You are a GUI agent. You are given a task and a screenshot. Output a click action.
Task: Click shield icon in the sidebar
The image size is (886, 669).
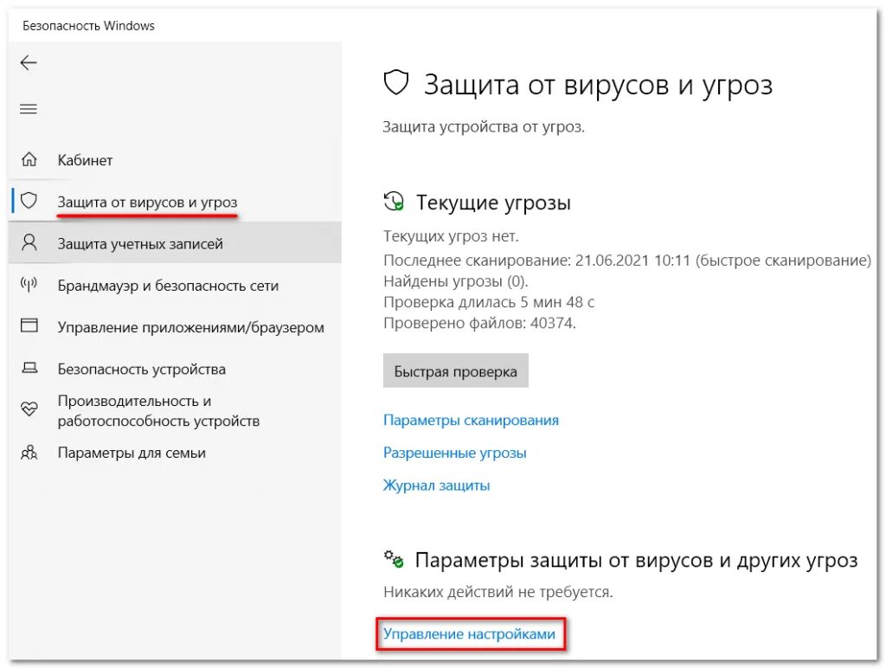pos(29,201)
